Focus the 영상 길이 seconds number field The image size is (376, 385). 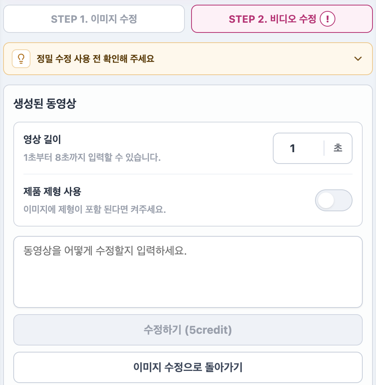[x=299, y=148]
